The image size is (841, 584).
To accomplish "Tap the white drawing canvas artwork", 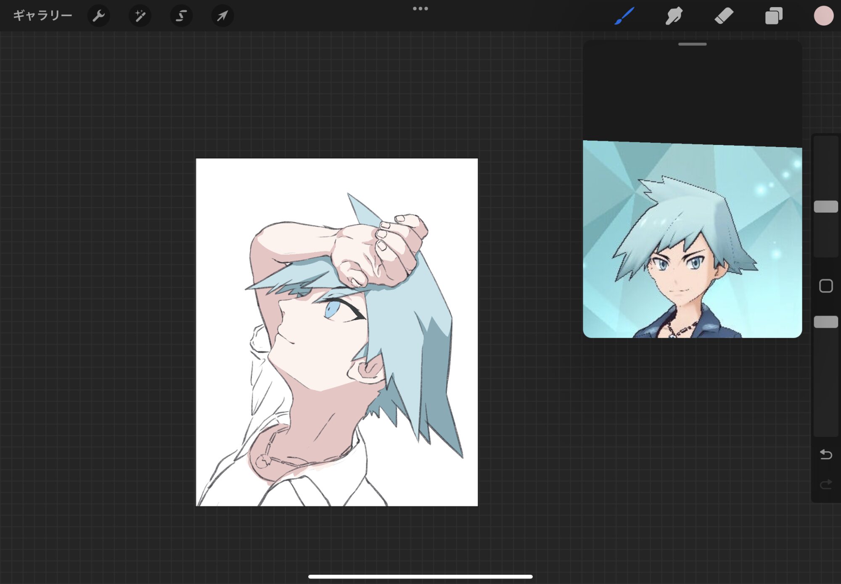I will point(337,332).
